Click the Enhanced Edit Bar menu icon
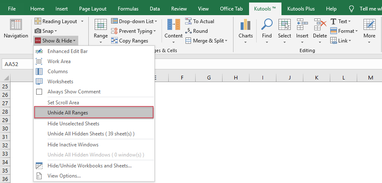The image size is (382, 183). point(39,51)
